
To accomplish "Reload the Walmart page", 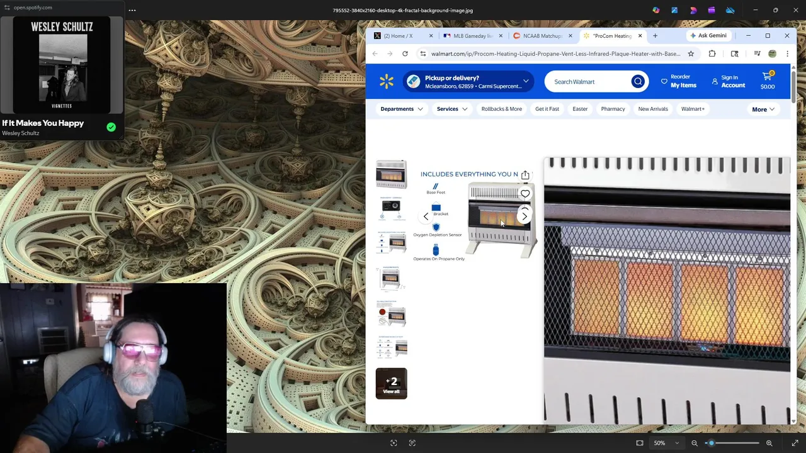I will point(405,53).
